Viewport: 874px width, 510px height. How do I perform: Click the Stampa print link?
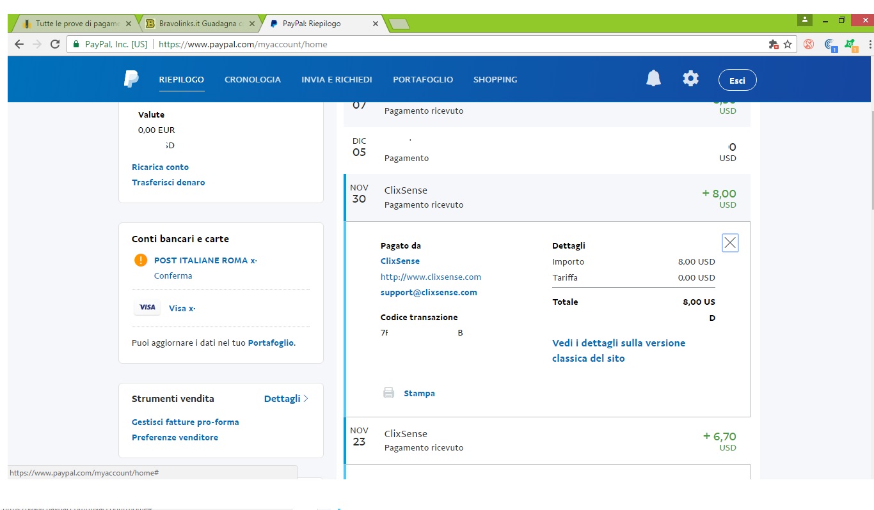click(x=419, y=393)
